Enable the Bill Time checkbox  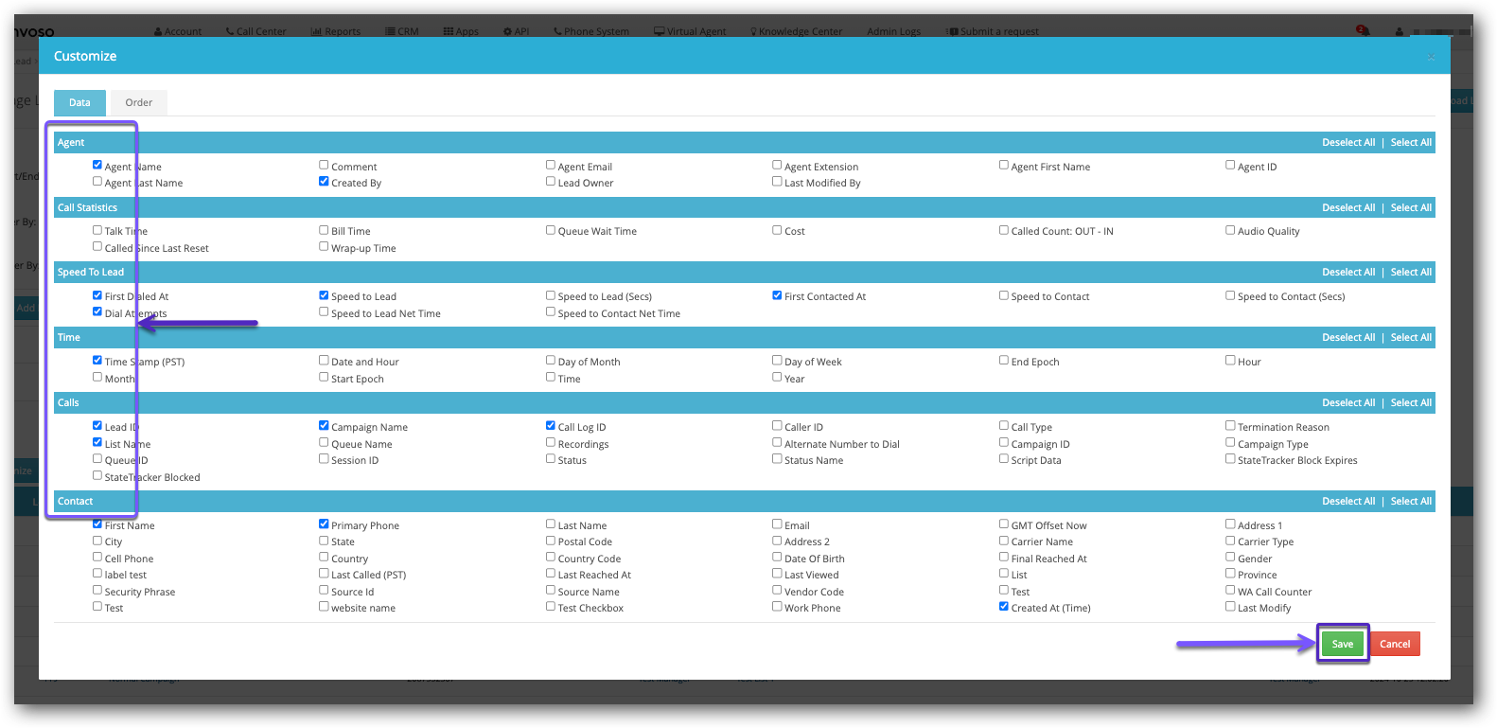click(324, 229)
